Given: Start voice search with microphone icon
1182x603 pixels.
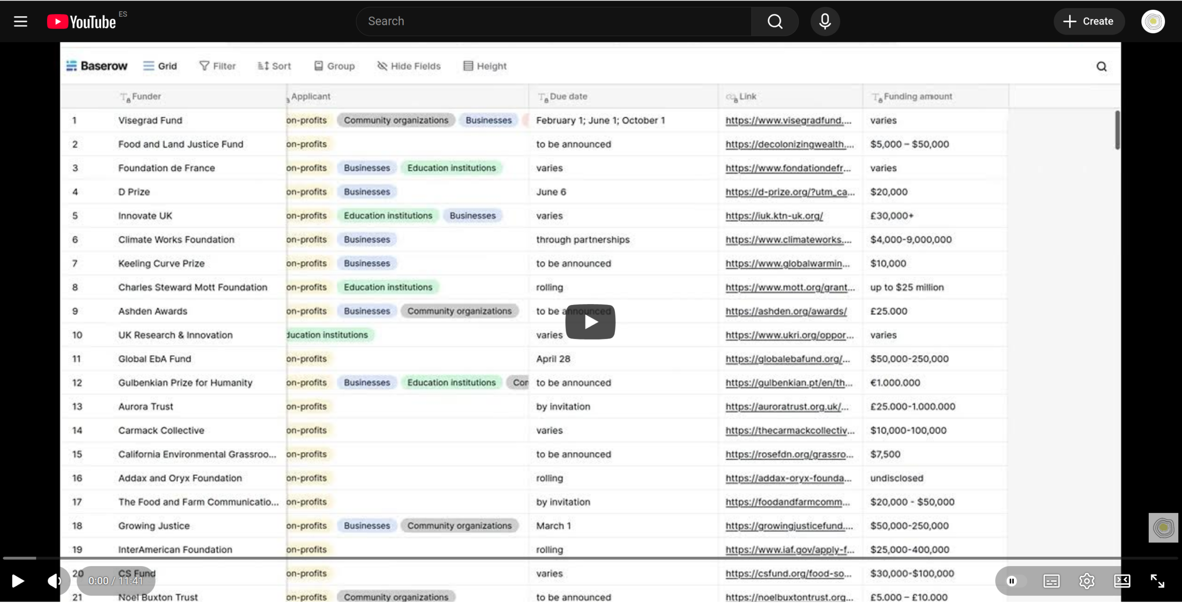Looking at the screenshot, I should point(825,21).
